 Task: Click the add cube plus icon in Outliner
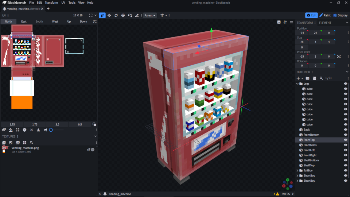tap(298, 78)
